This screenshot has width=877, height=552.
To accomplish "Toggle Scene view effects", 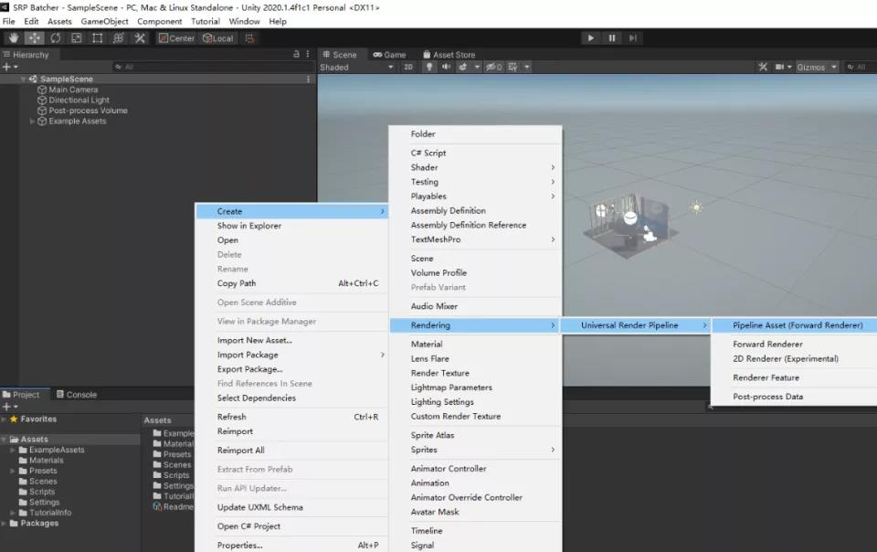I will (463, 67).
